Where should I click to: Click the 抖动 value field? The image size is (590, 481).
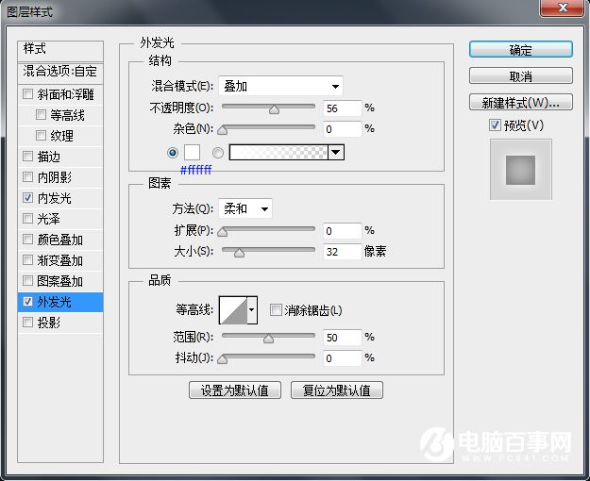(x=343, y=358)
